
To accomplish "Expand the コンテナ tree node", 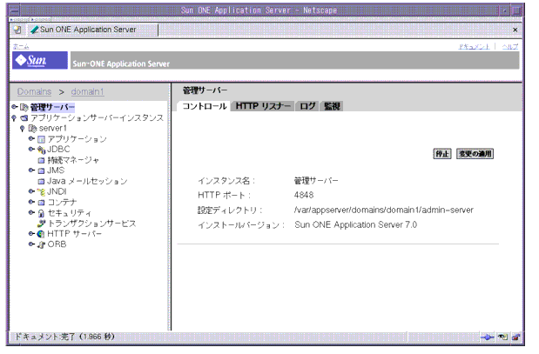I will coord(31,202).
